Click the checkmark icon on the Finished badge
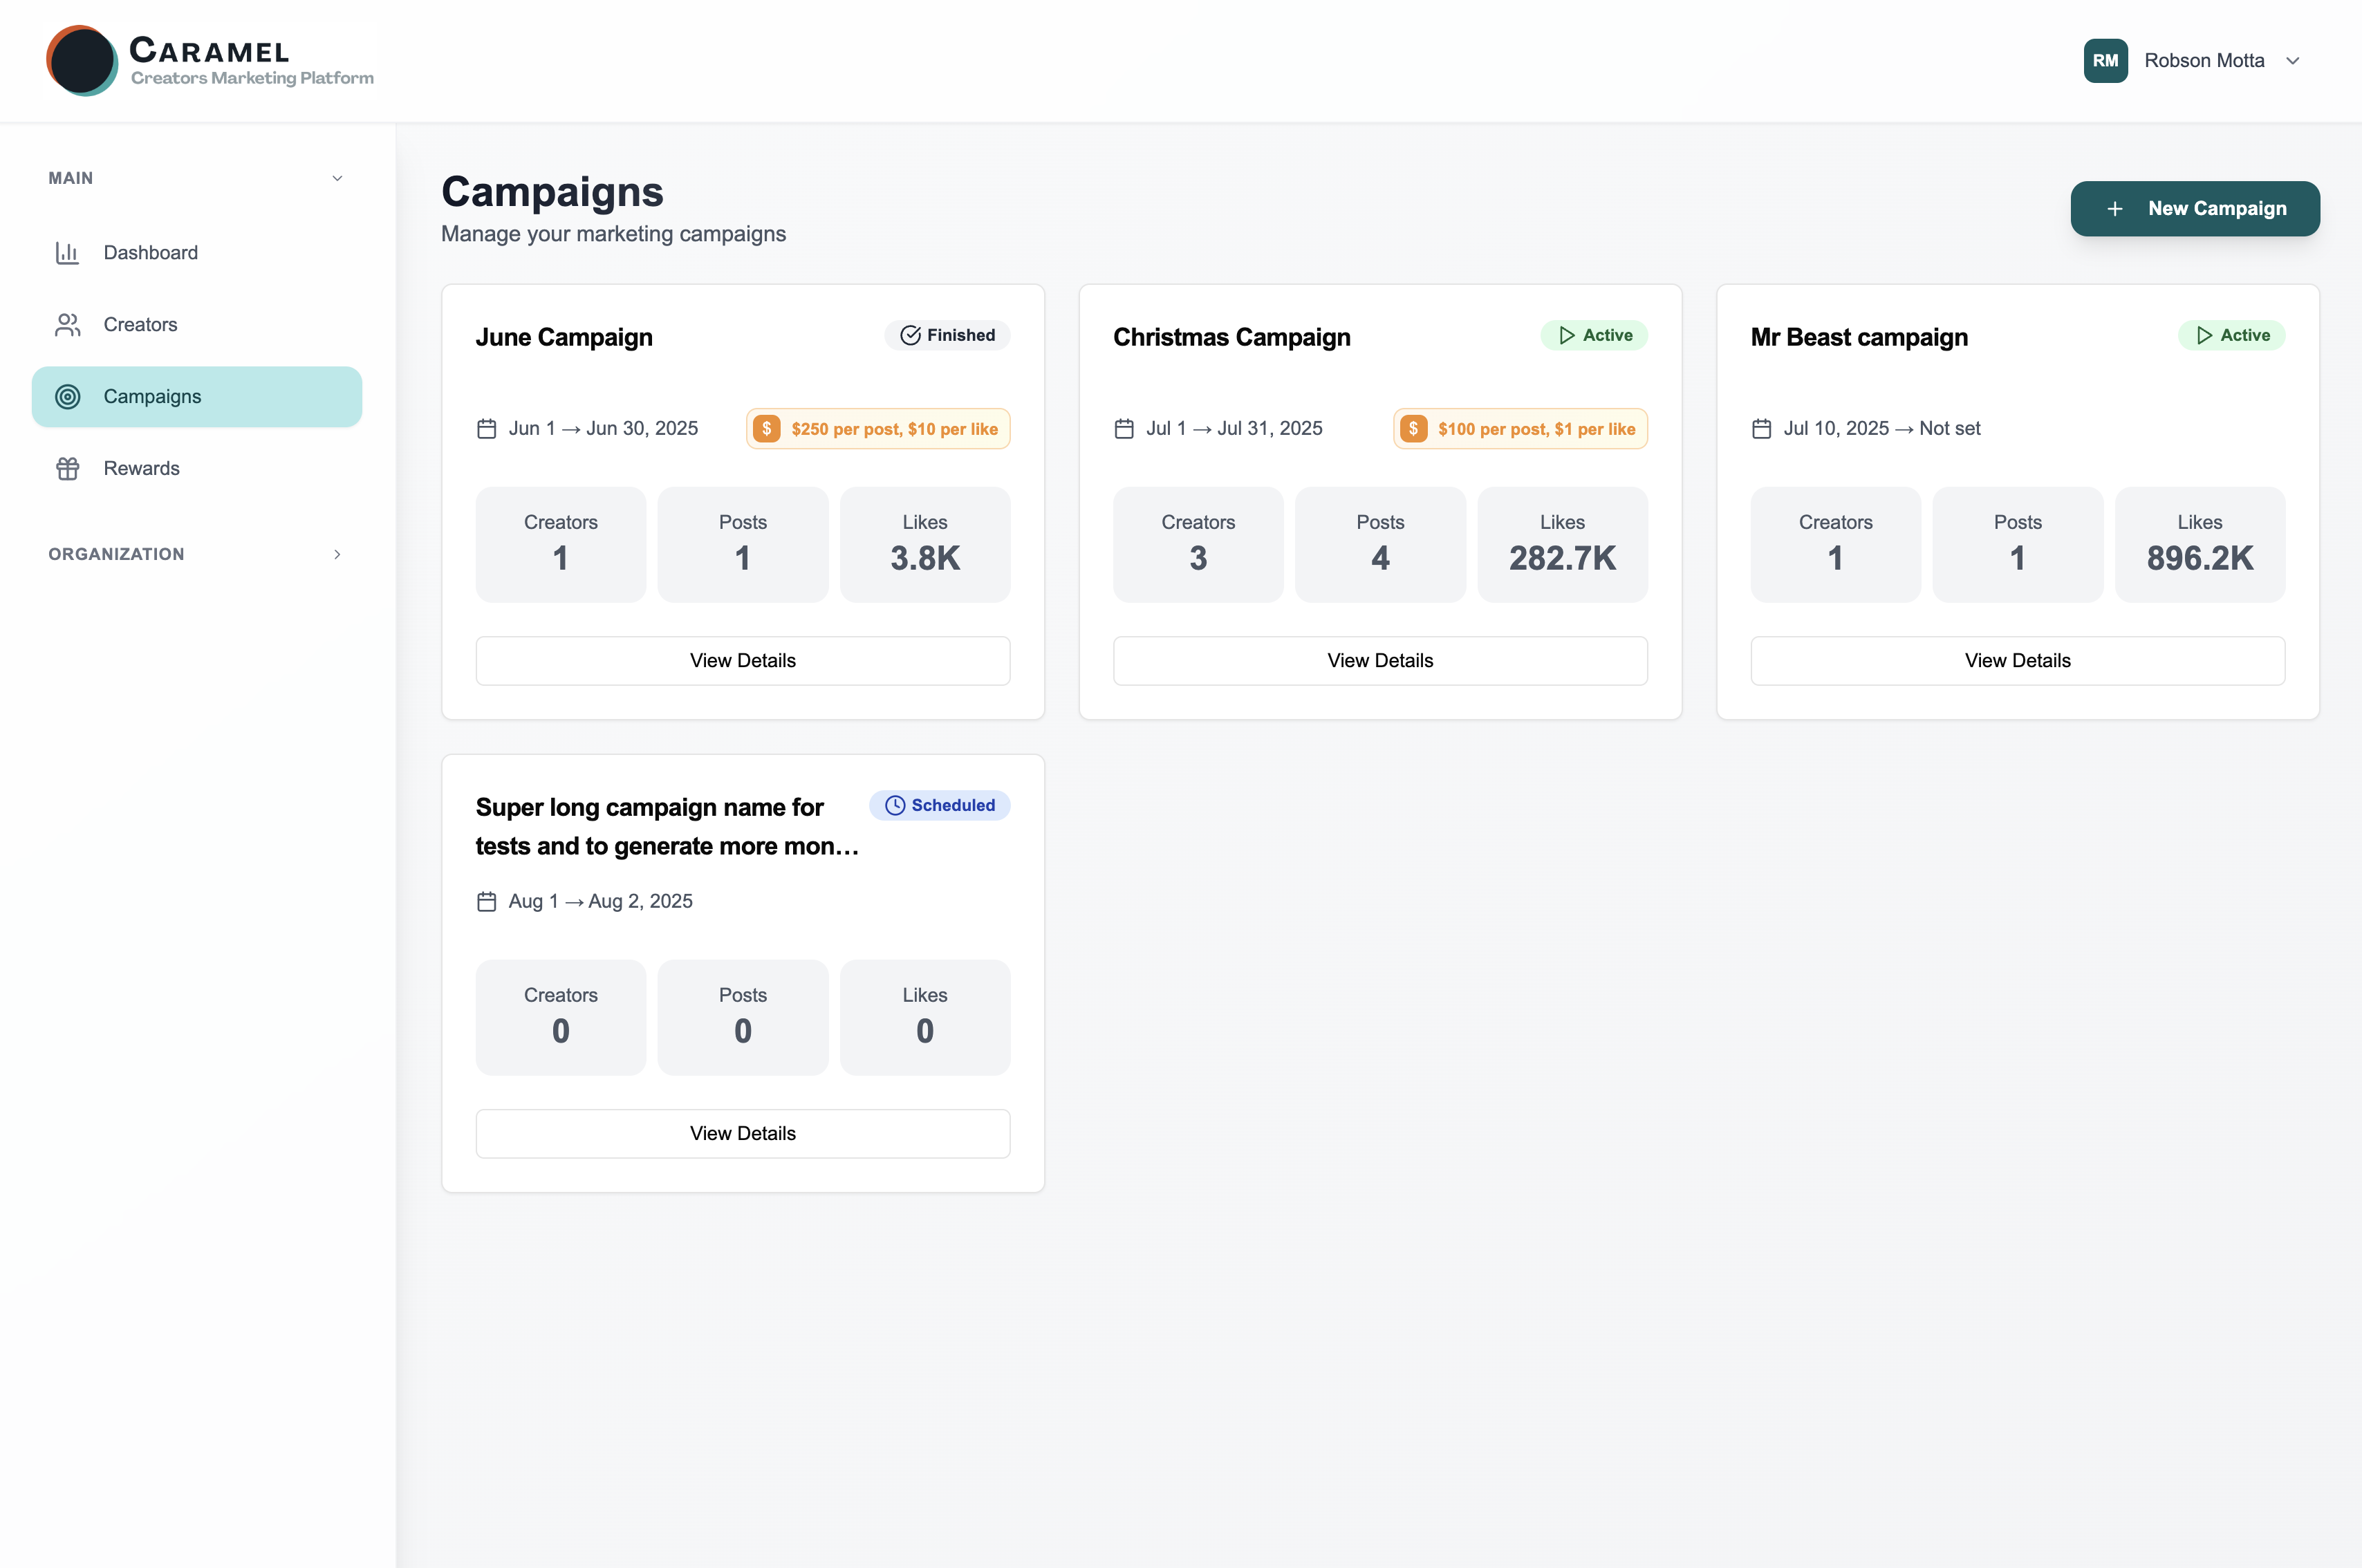Screen dimensions: 2362x1568 909,335
